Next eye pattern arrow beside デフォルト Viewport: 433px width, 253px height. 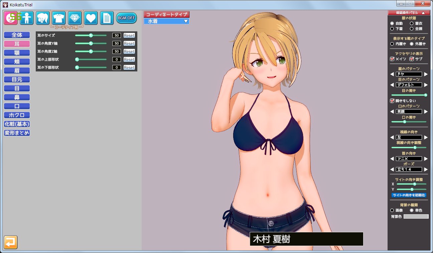(x=426, y=85)
